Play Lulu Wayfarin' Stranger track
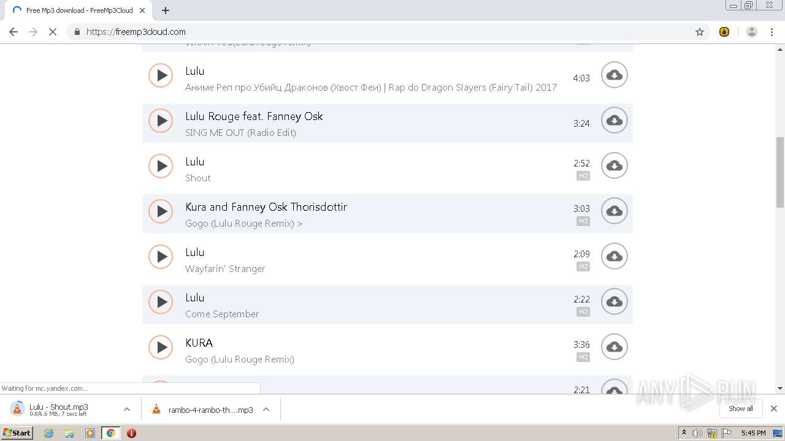785x441 pixels. [x=161, y=257]
